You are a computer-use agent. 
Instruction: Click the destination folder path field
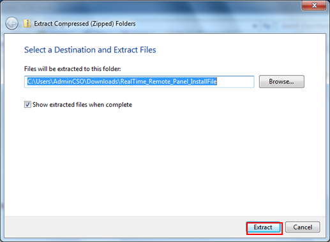pyautogui.click(x=139, y=82)
